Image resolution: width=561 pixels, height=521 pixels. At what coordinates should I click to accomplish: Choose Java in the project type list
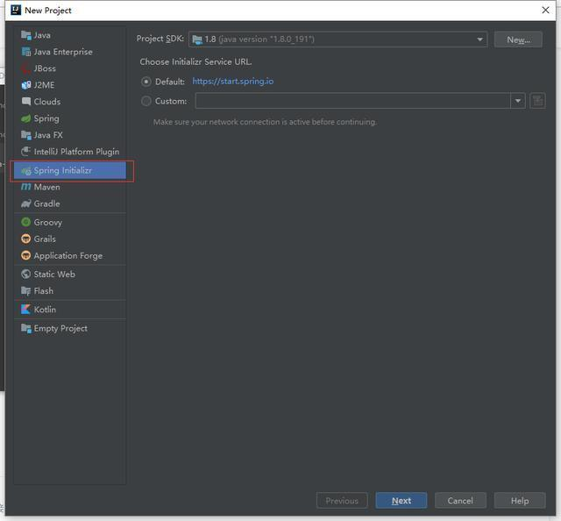coord(70,35)
